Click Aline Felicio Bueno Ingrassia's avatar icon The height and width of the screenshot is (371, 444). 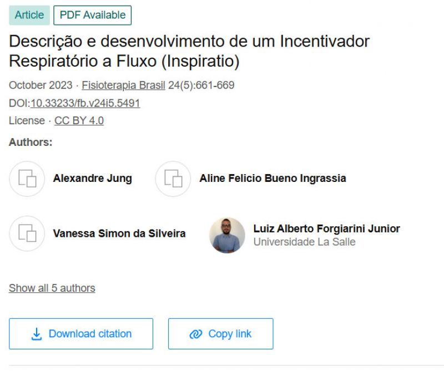pyautogui.click(x=173, y=179)
